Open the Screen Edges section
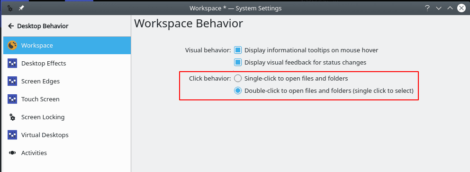The height and width of the screenshot is (172, 470). [x=67, y=81]
